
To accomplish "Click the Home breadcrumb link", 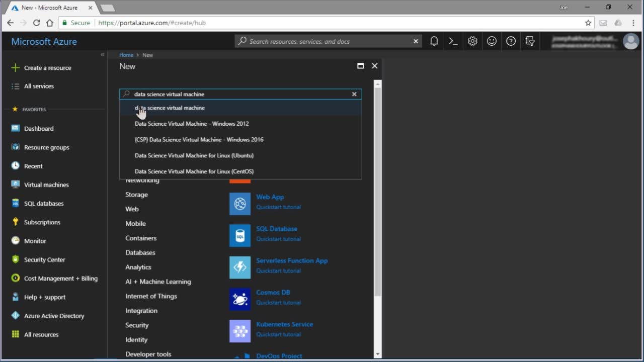I will coord(126,55).
